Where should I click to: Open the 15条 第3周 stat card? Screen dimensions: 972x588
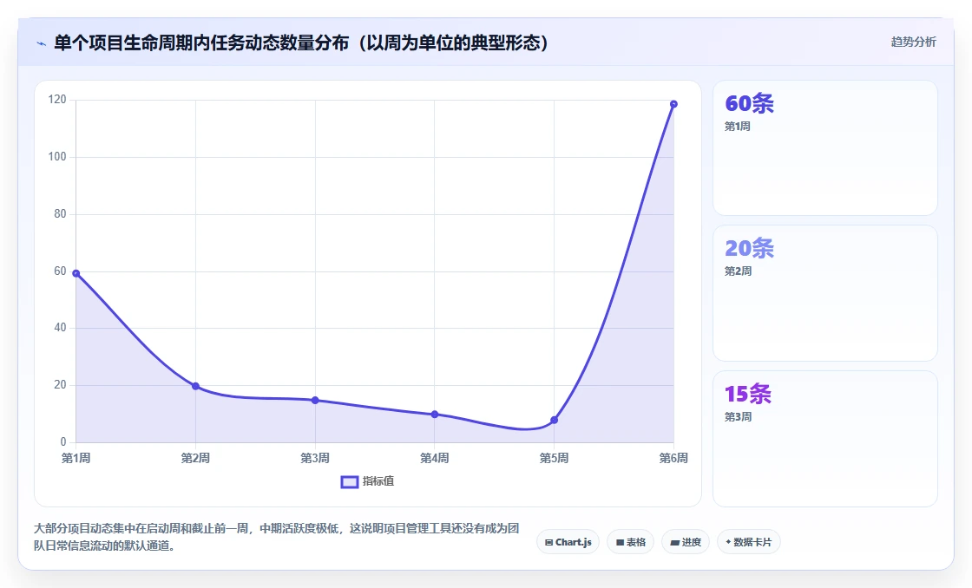tap(825, 439)
